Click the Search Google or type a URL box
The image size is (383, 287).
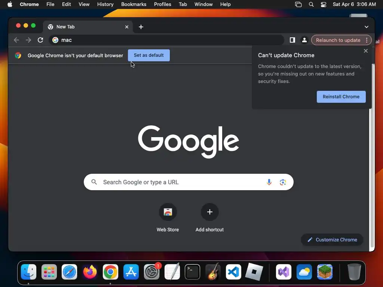point(189,182)
